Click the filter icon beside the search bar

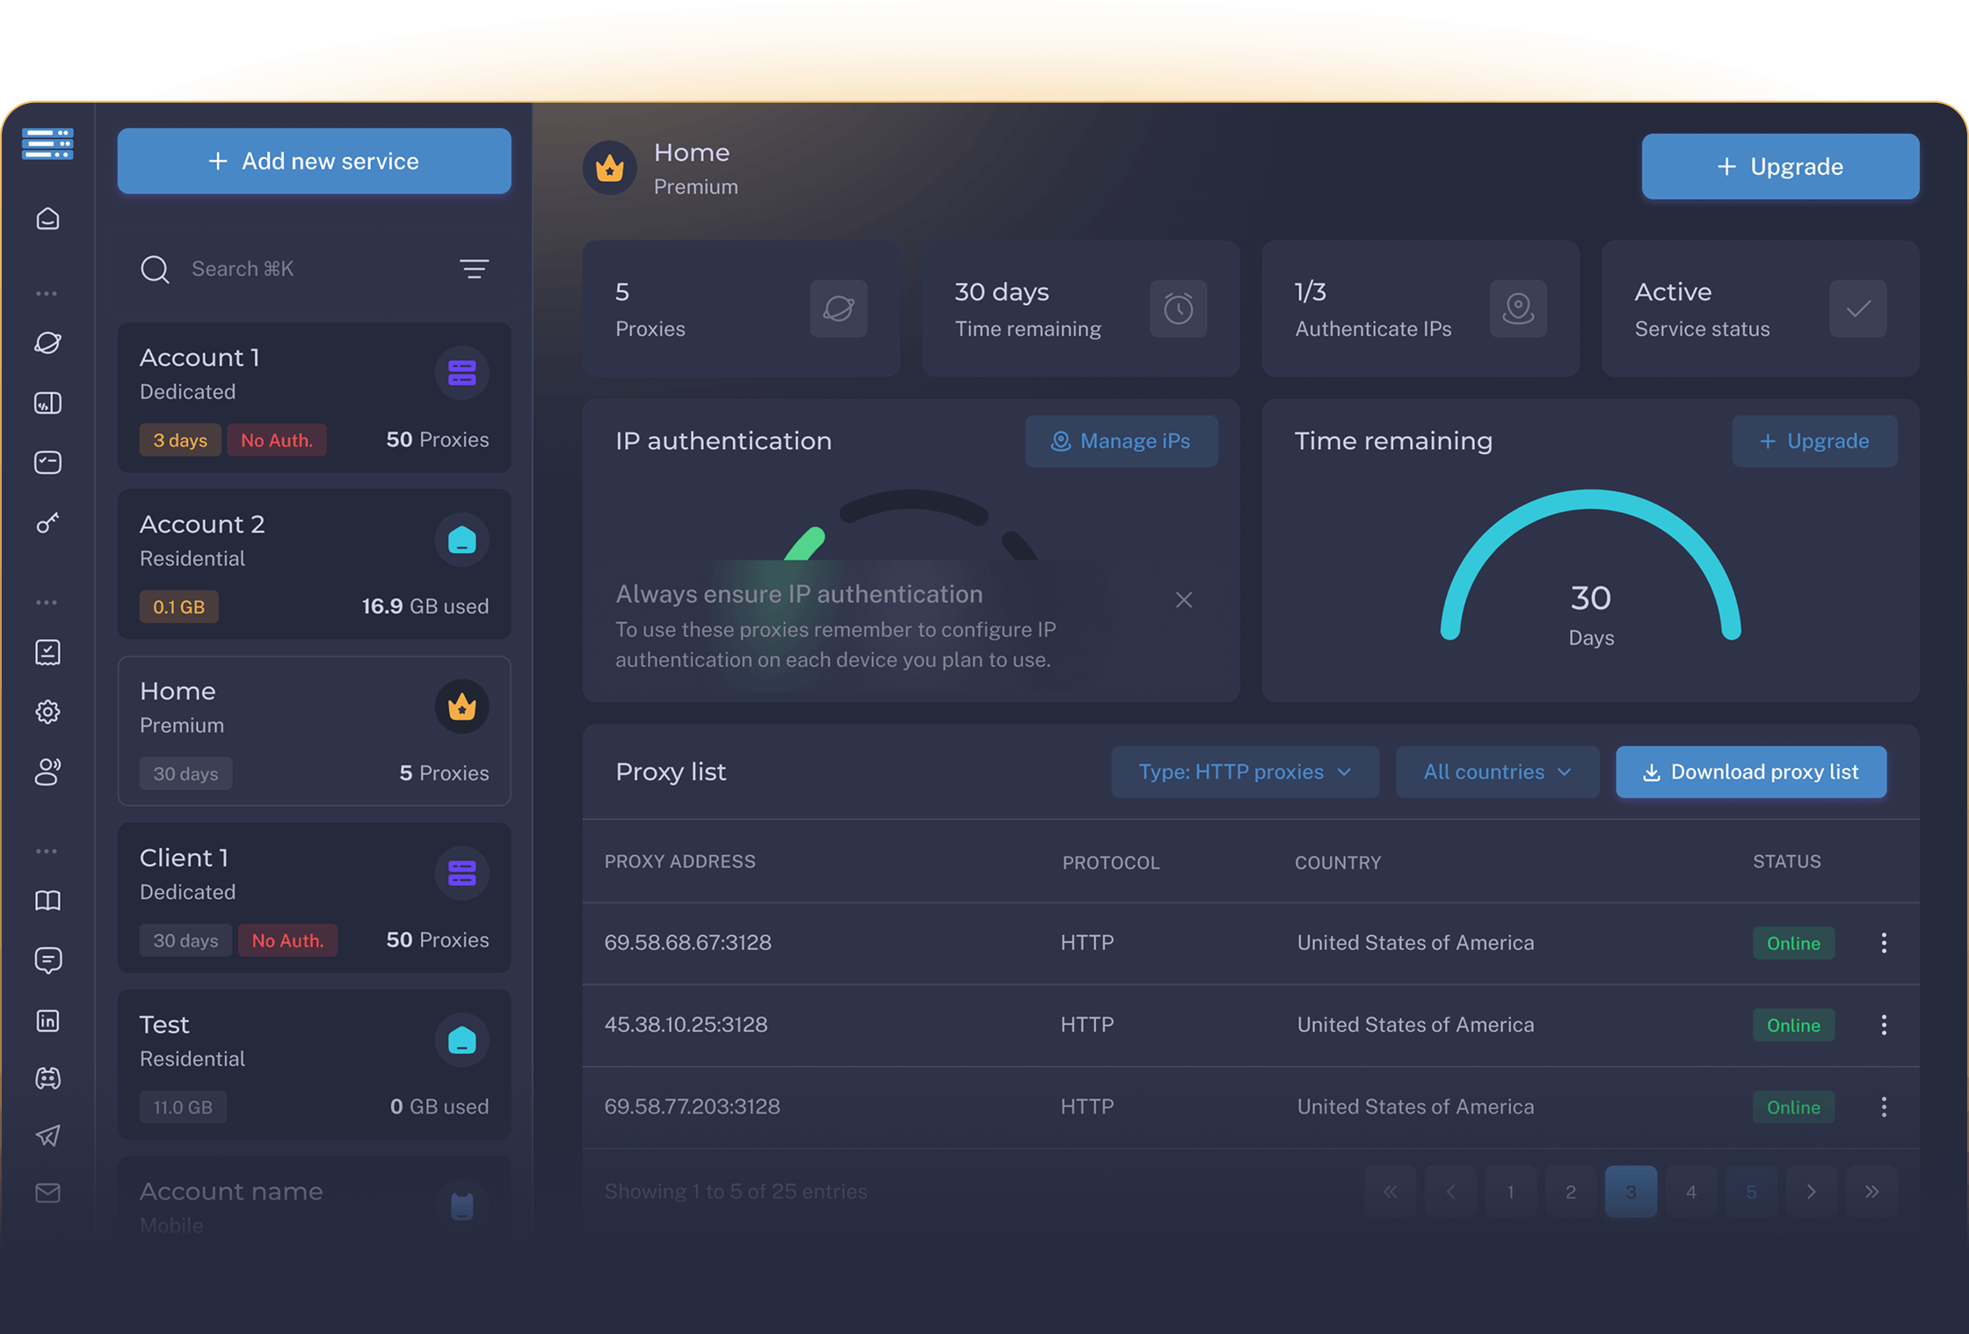(474, 269)
